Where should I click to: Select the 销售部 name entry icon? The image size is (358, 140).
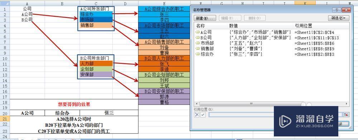click(x=198, y=49)
